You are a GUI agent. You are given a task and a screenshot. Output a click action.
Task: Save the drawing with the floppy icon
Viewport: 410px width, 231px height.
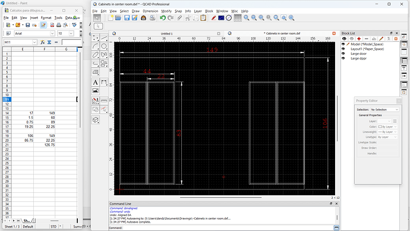point(127,18)
